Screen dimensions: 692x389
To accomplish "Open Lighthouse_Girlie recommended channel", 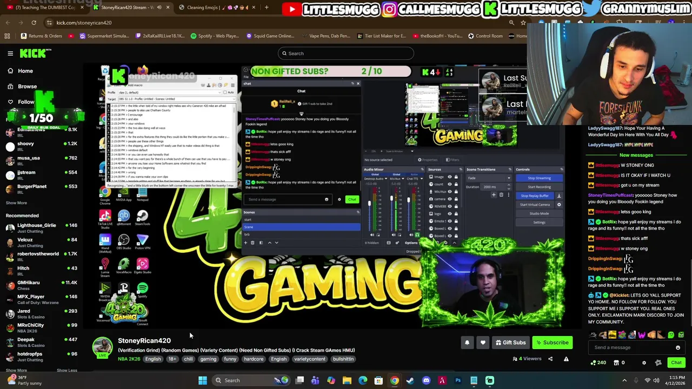I will tap(42, 228).
